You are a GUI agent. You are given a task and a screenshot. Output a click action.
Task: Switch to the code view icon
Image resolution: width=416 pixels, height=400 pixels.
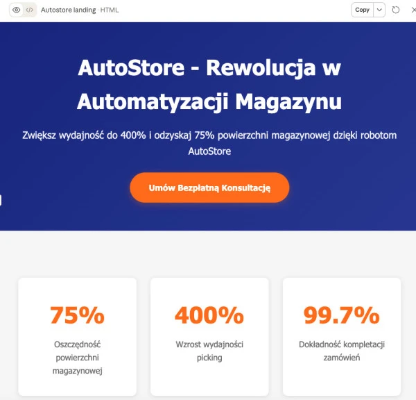coord(29,10)
